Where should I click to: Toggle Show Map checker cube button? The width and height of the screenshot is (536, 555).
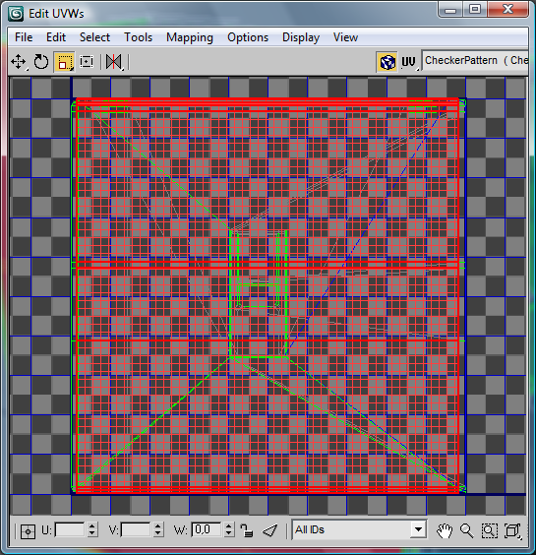click(387, 62)
